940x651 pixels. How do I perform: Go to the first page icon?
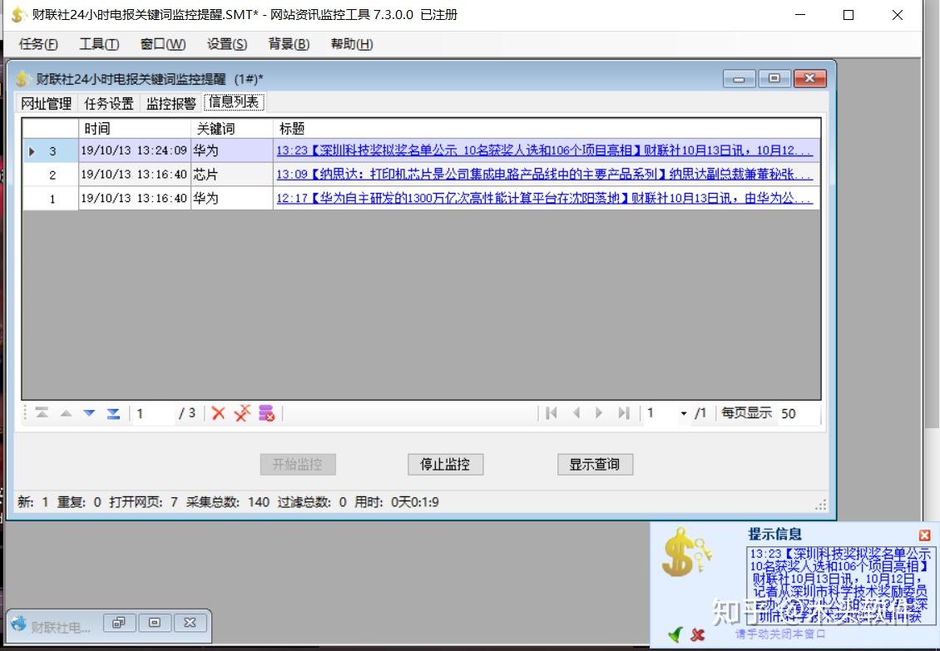pos(552,413)
